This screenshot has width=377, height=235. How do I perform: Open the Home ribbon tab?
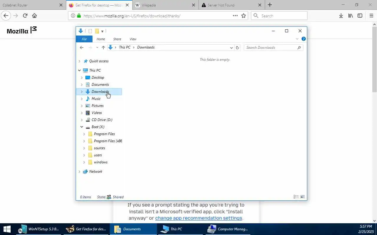point(101,39)
